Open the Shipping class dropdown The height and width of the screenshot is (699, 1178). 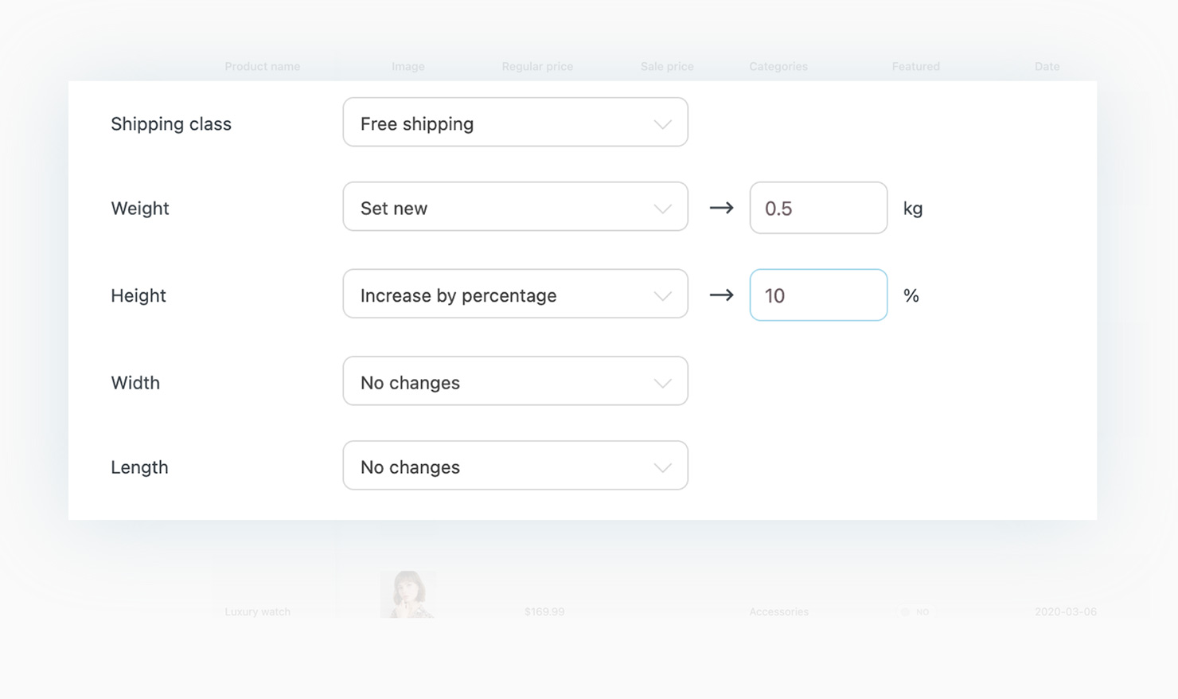pyautogui.click(x=514, y=123)
